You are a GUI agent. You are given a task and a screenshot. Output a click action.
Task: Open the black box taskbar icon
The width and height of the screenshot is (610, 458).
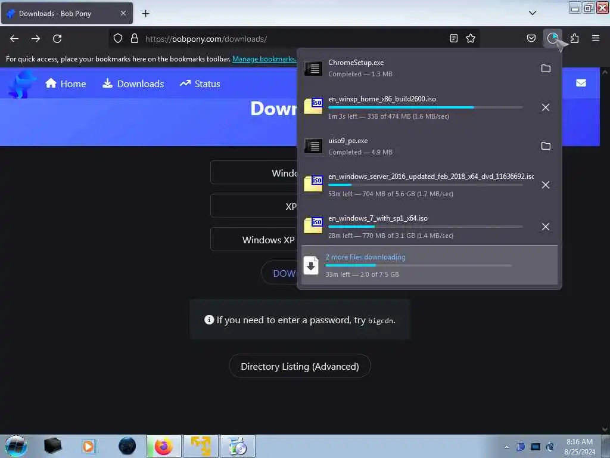pos(52,446)
